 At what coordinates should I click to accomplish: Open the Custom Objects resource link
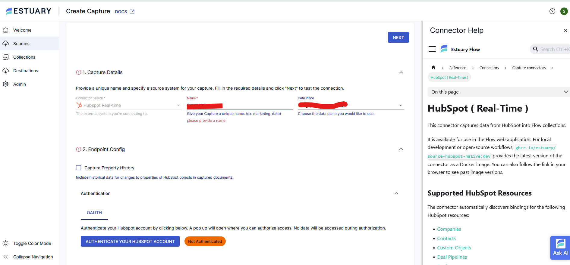click(454, 248)
